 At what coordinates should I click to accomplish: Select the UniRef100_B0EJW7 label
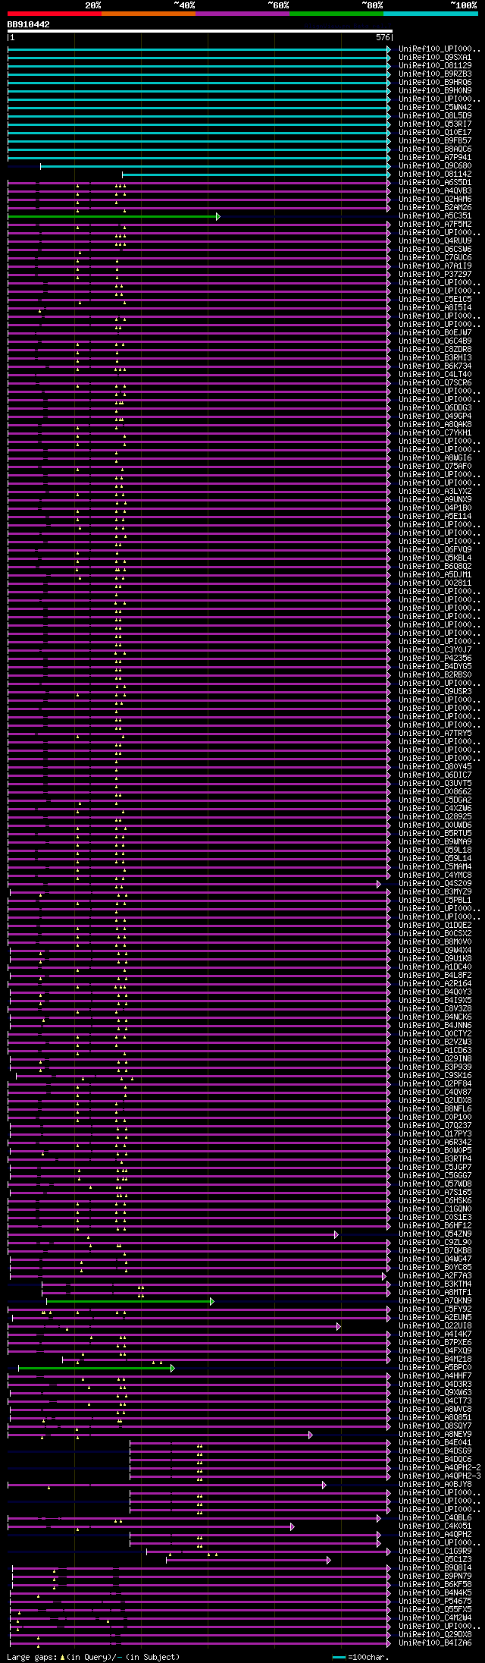(x=435, y=332)
